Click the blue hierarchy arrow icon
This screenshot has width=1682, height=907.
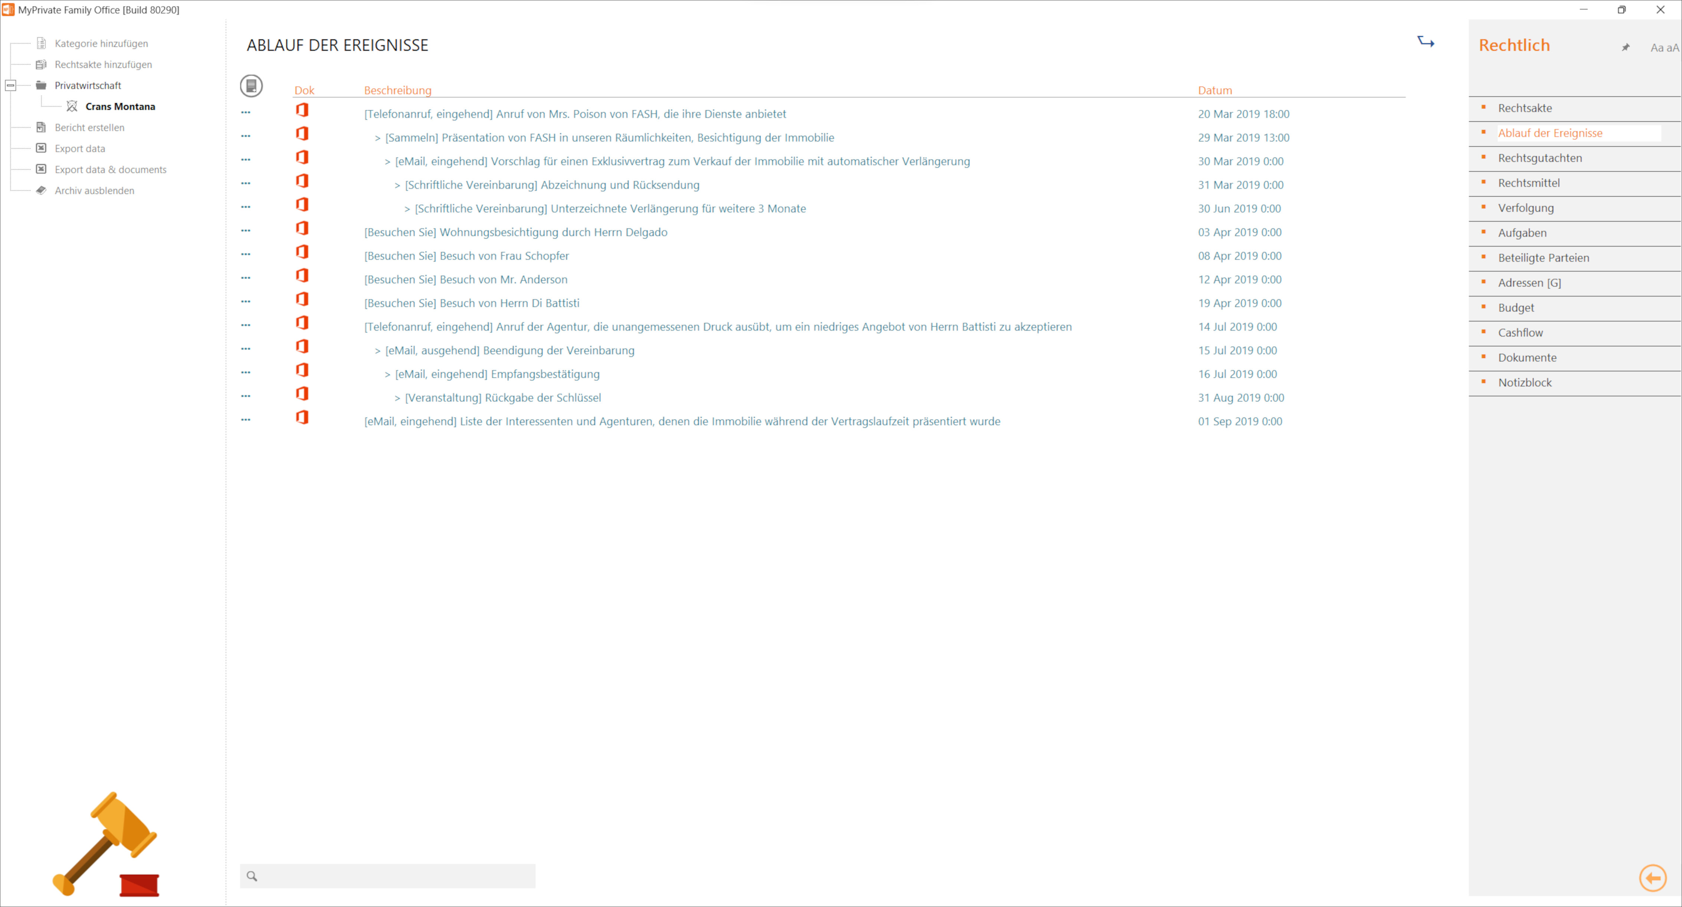pyautogui.click(x=1425, y=42)
